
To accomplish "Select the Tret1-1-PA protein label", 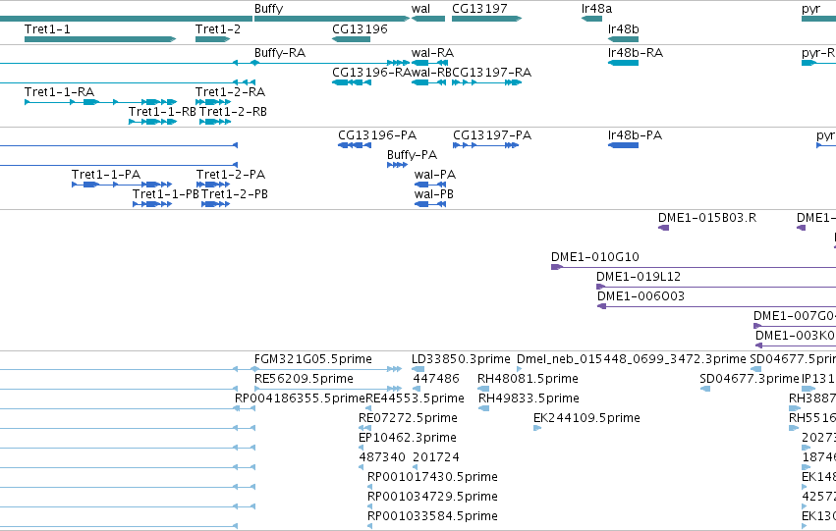I will (106, 174).
